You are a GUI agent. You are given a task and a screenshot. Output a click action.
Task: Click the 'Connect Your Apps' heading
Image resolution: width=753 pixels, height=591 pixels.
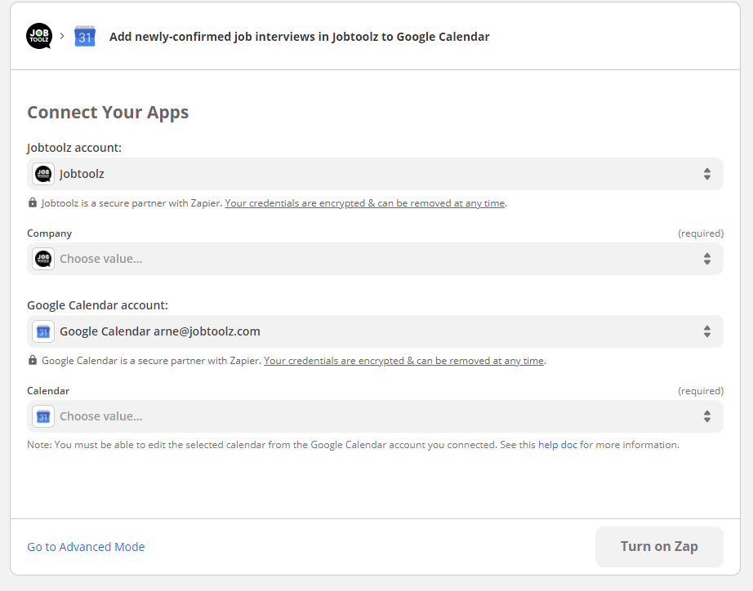108,113
